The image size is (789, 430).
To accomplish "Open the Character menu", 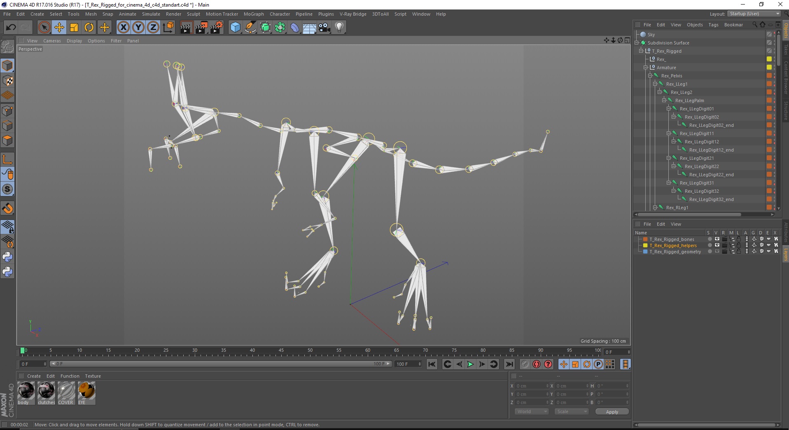I will 280,14.
